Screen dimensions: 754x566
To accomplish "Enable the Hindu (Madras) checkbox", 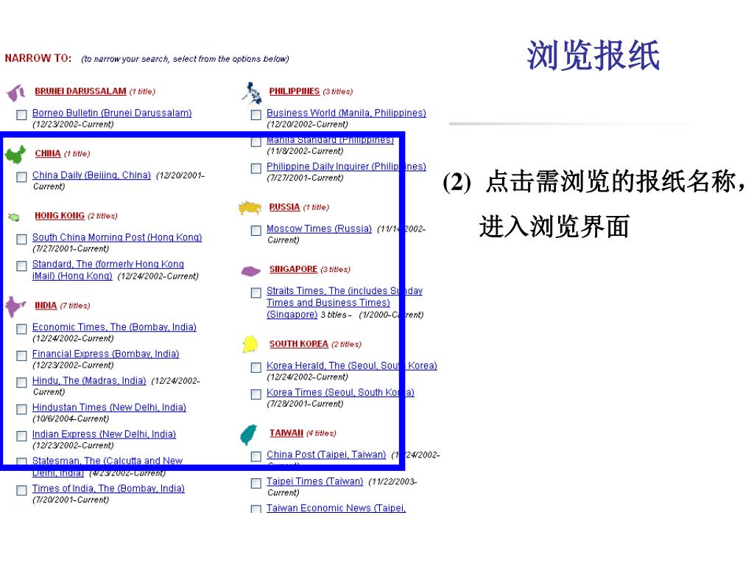I will tap(21, 382).
